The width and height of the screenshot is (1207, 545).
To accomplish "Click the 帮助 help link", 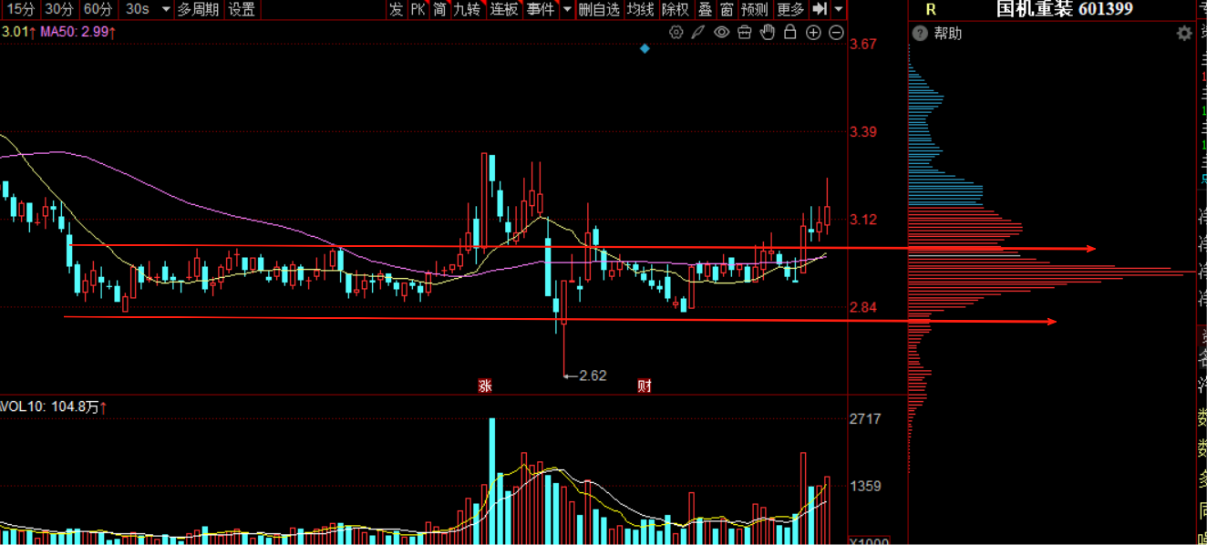I will pos(948,34).
